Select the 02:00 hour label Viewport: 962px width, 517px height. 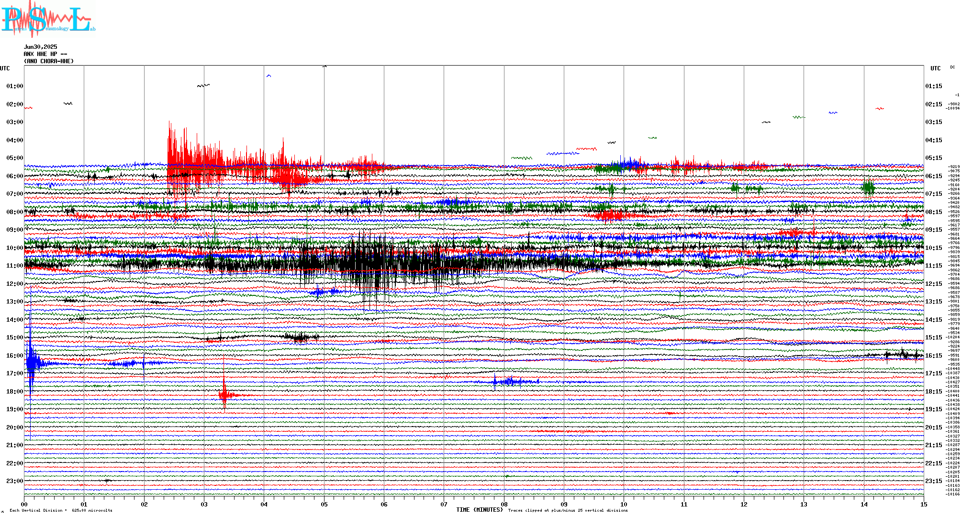pos(14,104)
